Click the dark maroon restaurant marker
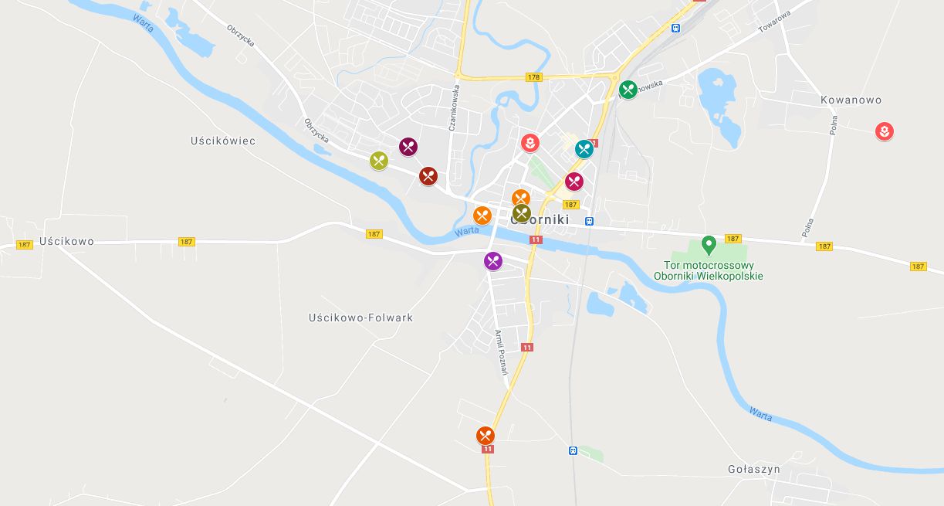The width and height of the screenshot is (944, 506). pyautogui.click(x=408, y=146)
